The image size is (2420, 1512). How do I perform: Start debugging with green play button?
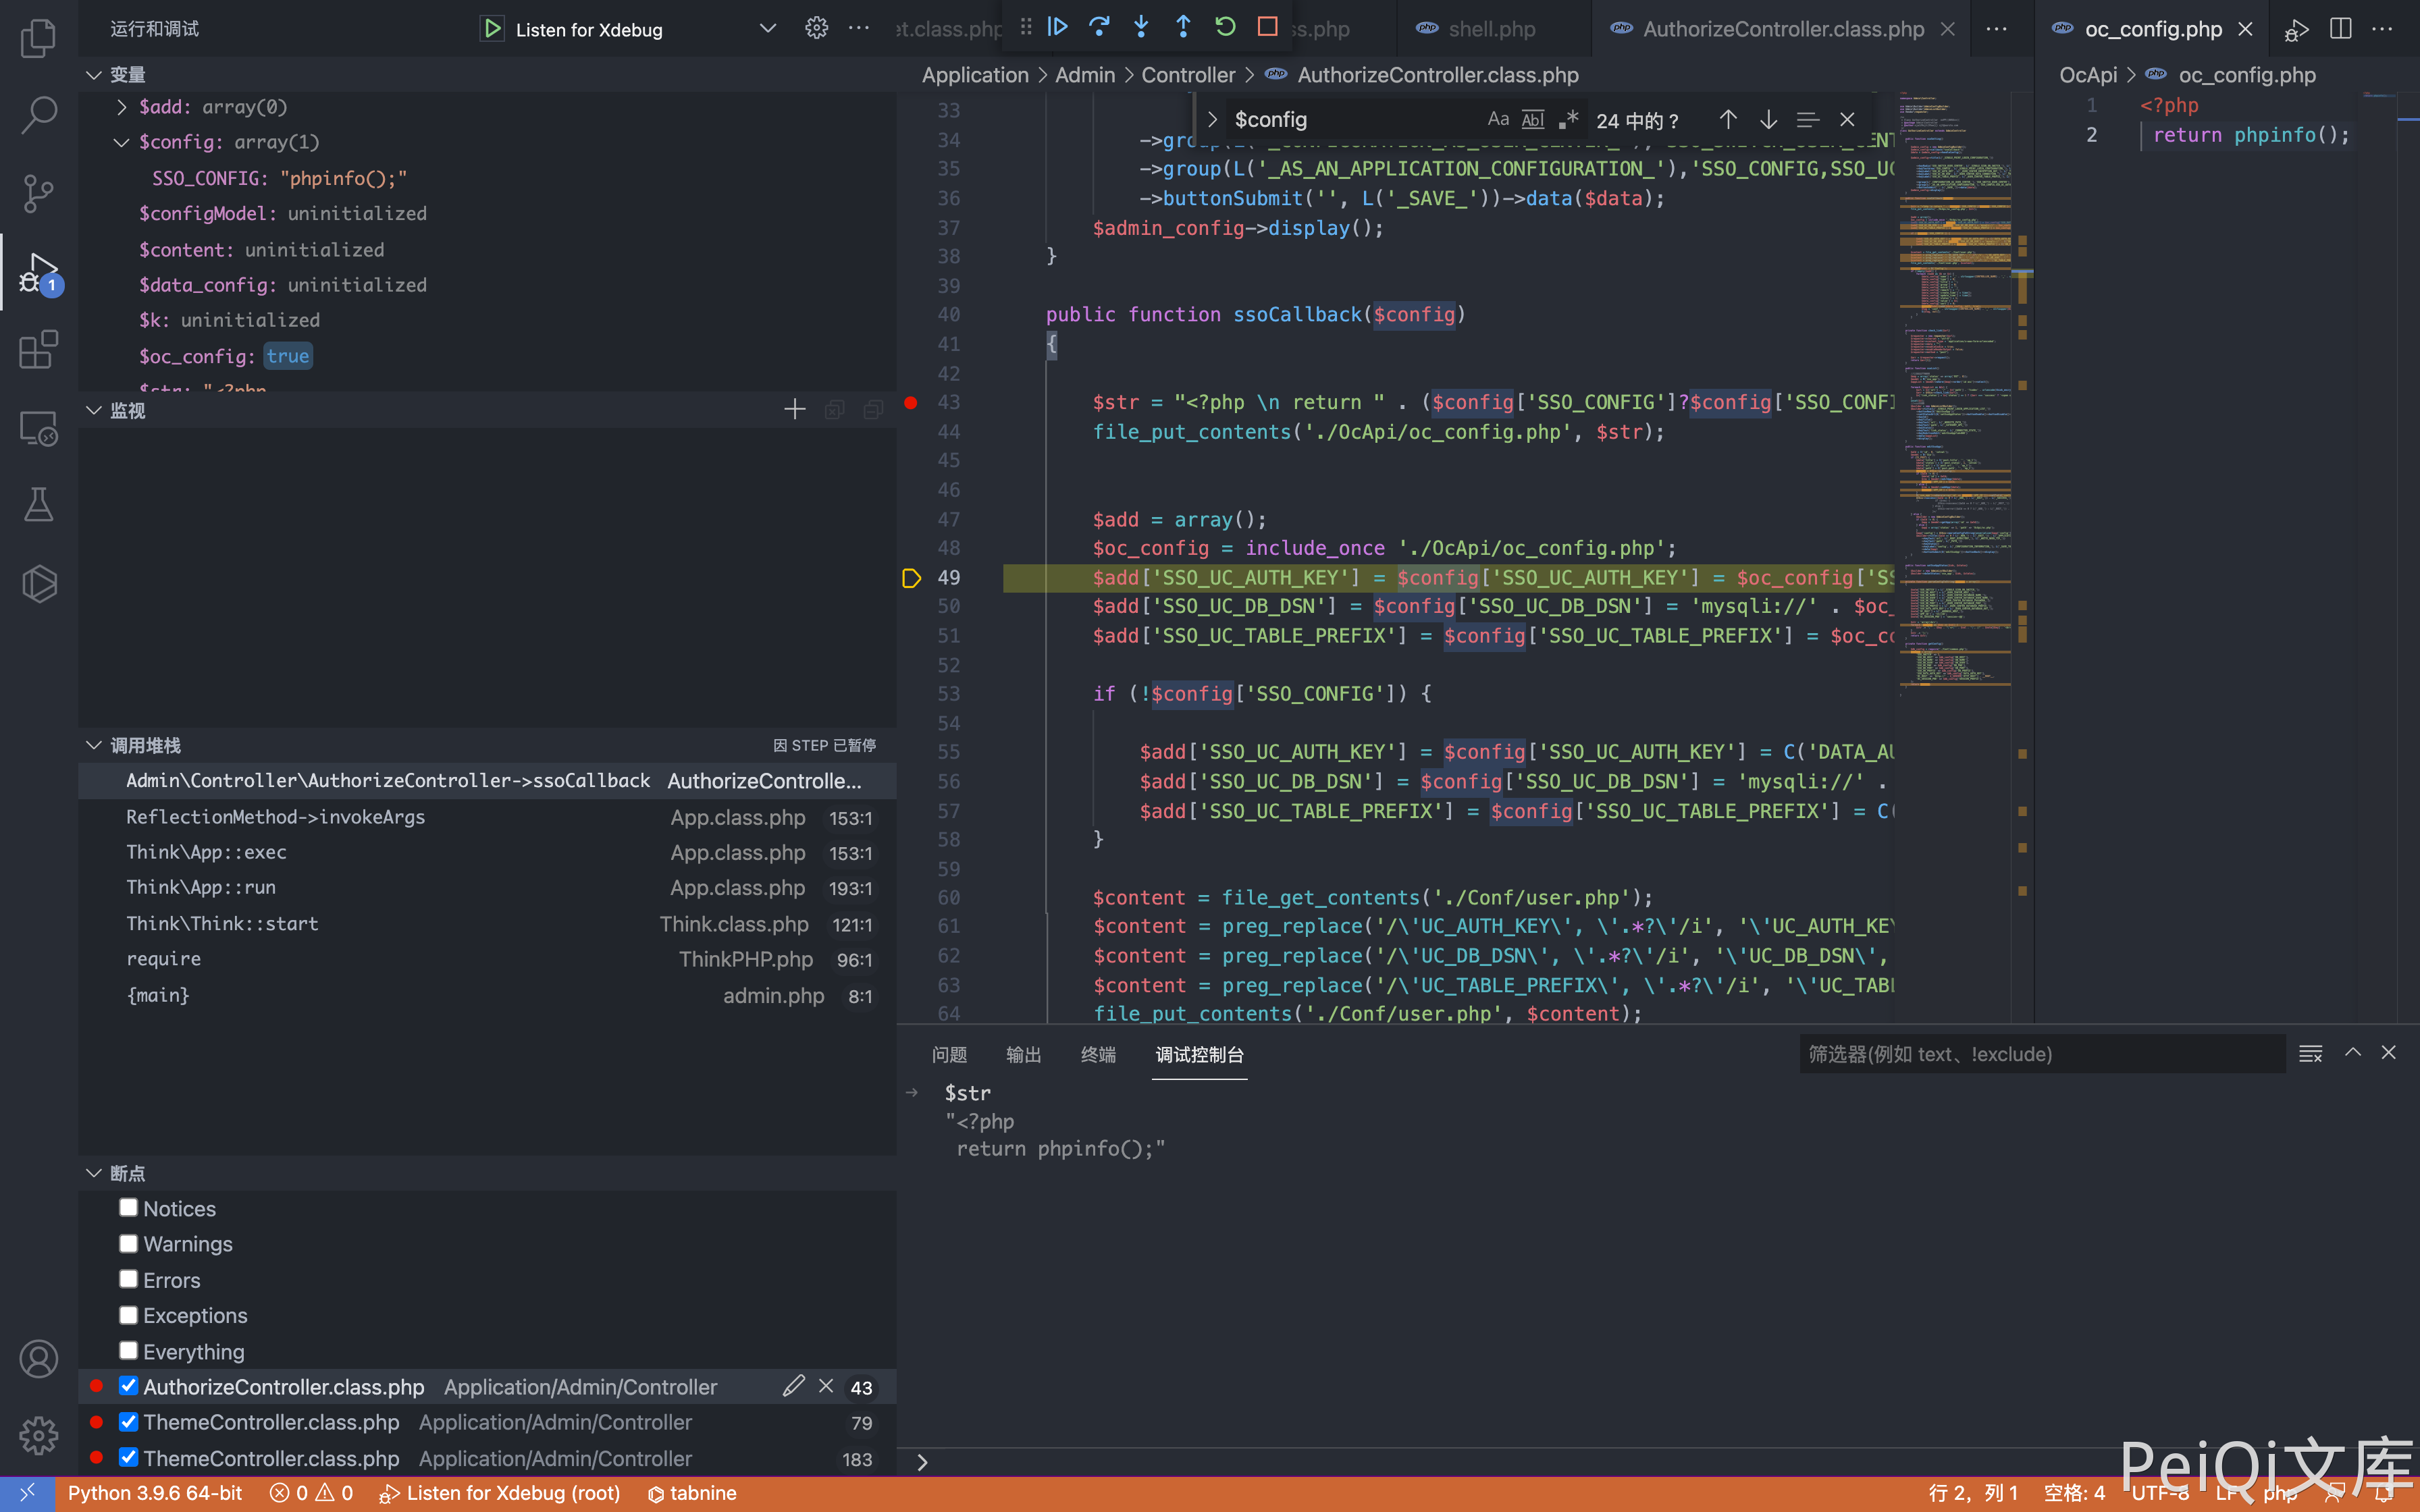click(492, 29)
